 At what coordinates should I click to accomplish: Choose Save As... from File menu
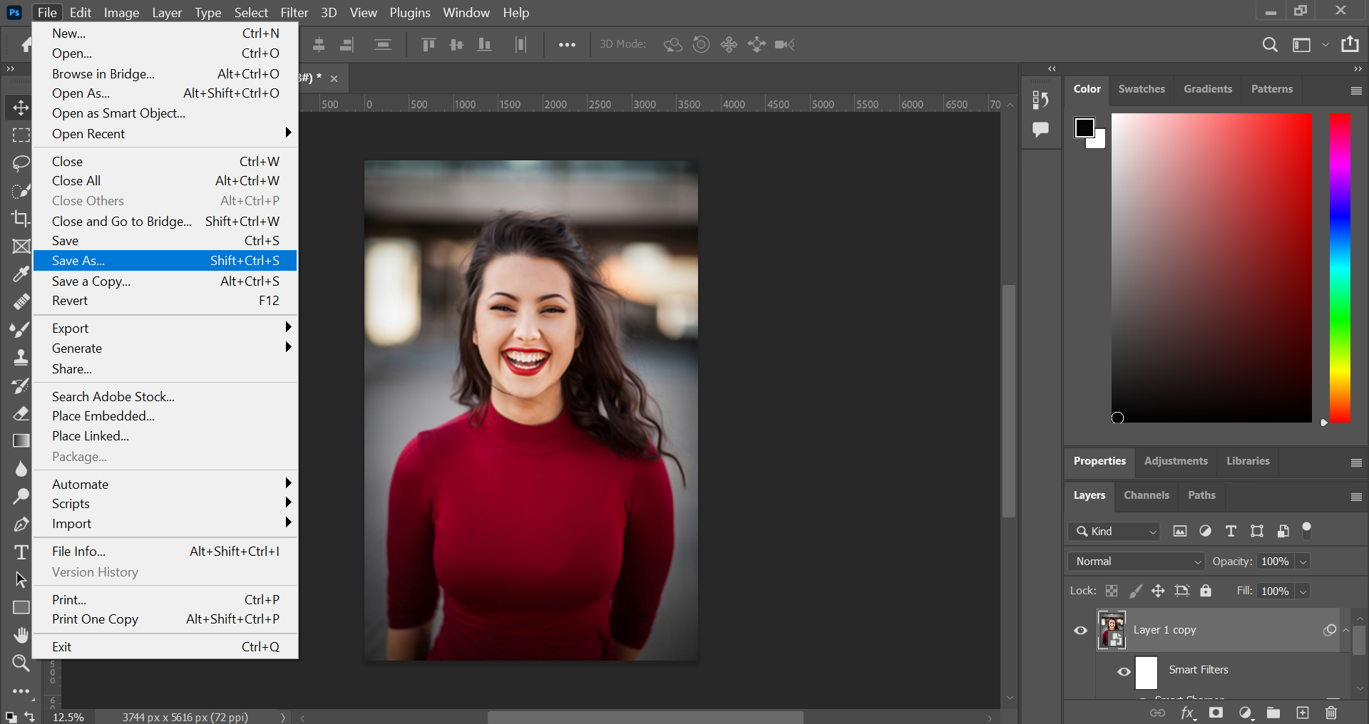tap(165, 261)
